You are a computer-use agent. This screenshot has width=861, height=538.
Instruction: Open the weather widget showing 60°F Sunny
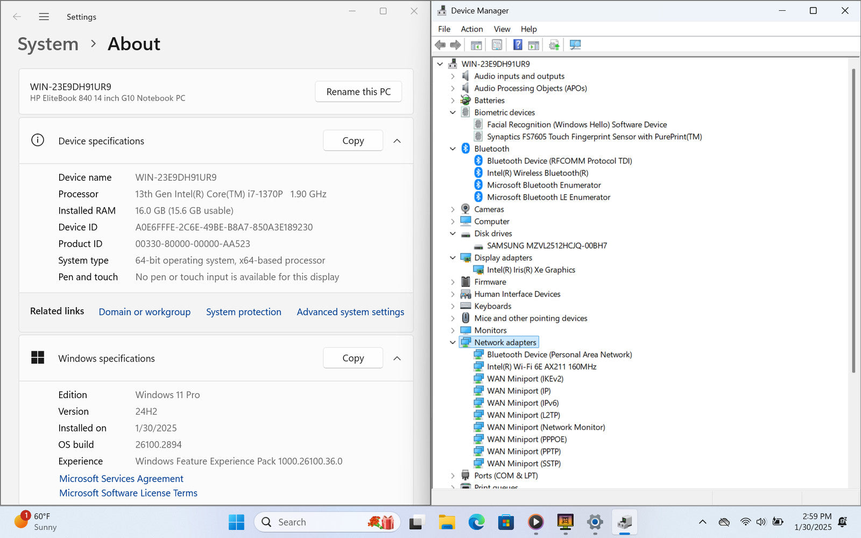coord(36,522)
